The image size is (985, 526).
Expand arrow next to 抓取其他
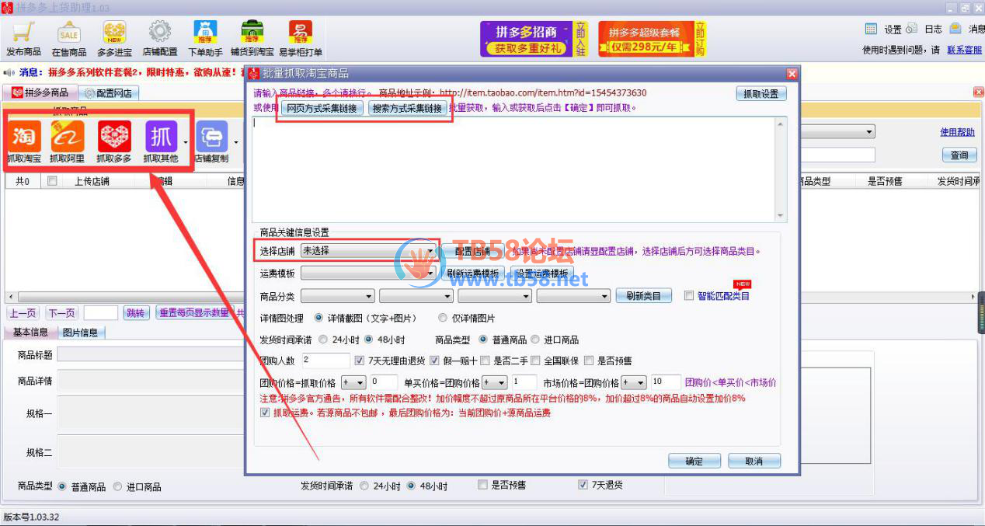click(186, 142)
